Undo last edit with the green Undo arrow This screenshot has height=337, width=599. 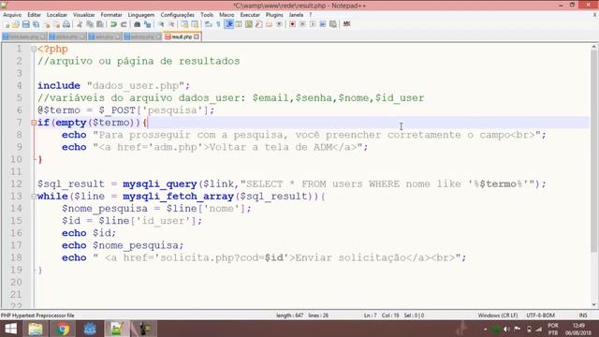[x=113, y=24]
